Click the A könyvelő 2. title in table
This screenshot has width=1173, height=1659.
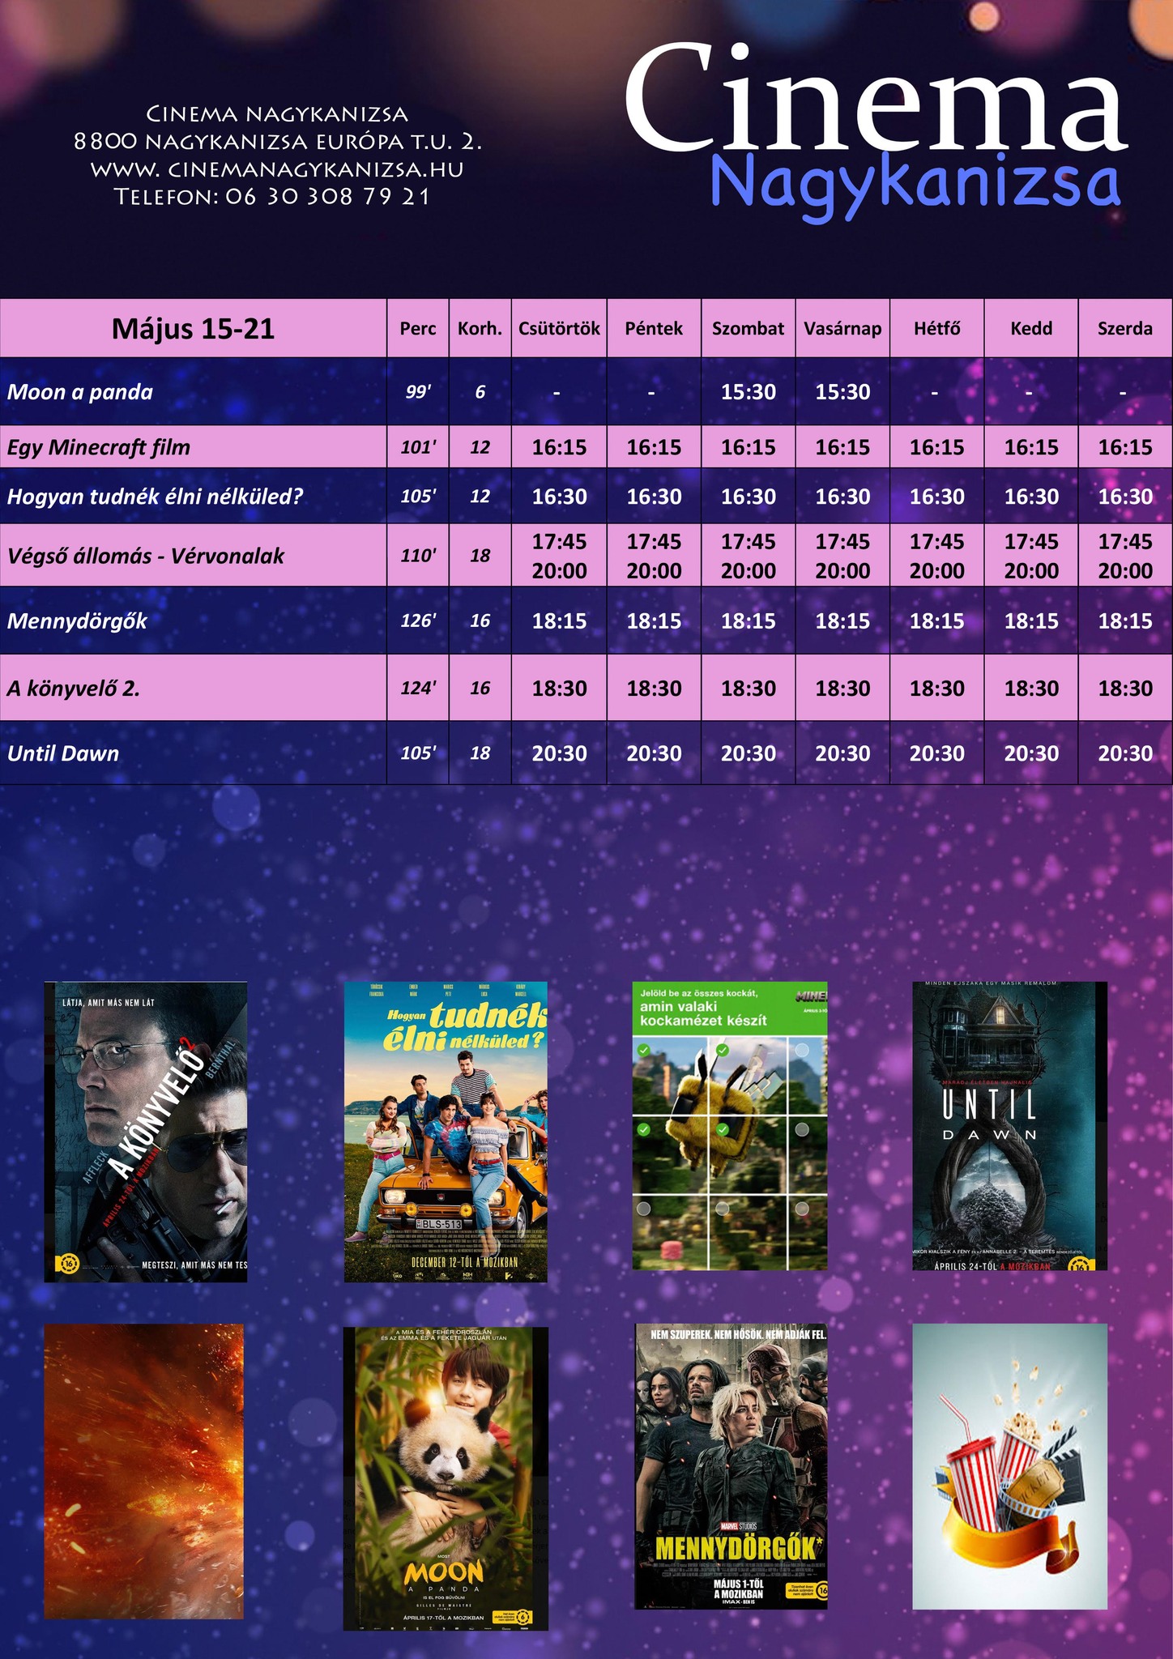[74, 689]
